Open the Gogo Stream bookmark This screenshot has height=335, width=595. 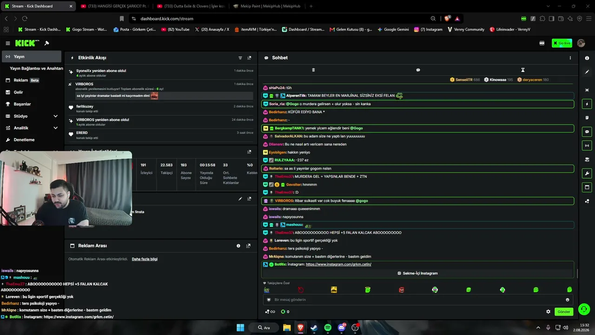pyautogui.click(x=86, y=29)
